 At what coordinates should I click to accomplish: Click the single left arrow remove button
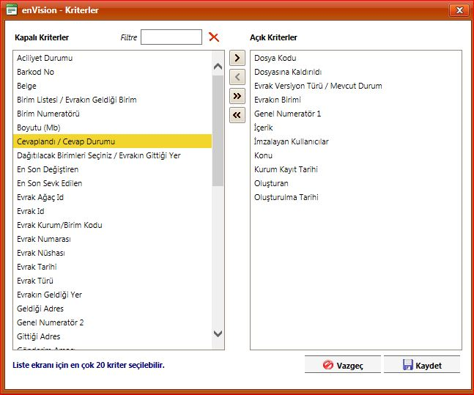coord(237,77)
